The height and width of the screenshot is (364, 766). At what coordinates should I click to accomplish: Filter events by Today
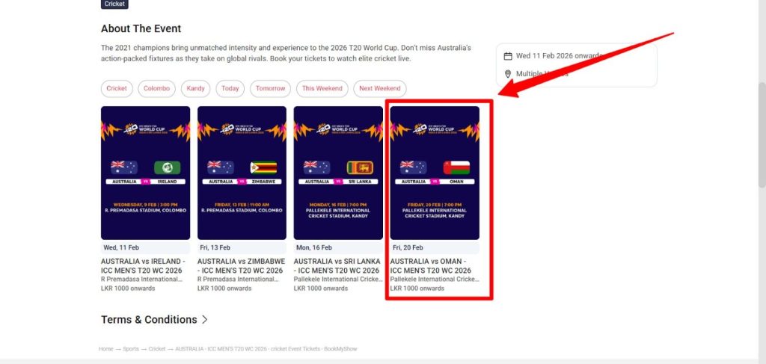[x=230, y=89]
